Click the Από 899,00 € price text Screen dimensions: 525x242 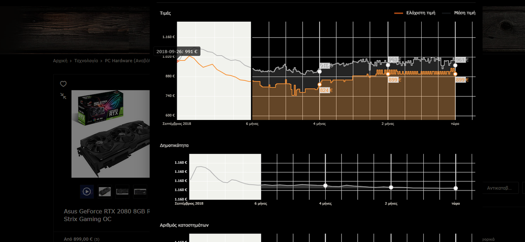[x=79, y=239]
